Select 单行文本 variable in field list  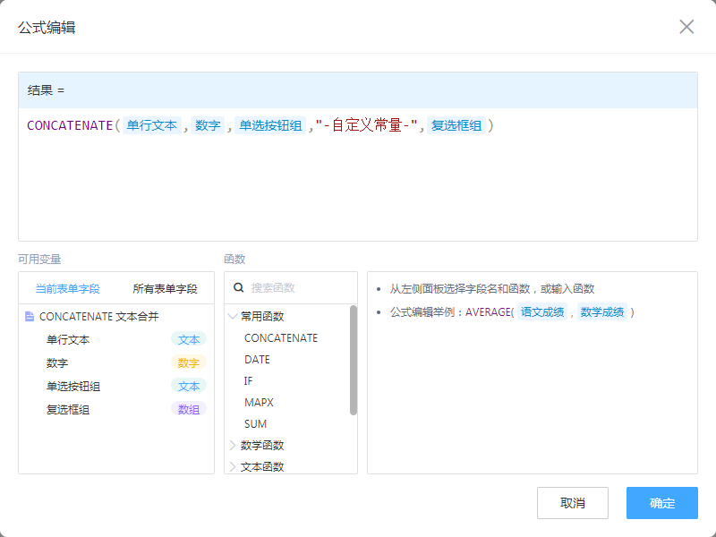click(68, 340)
